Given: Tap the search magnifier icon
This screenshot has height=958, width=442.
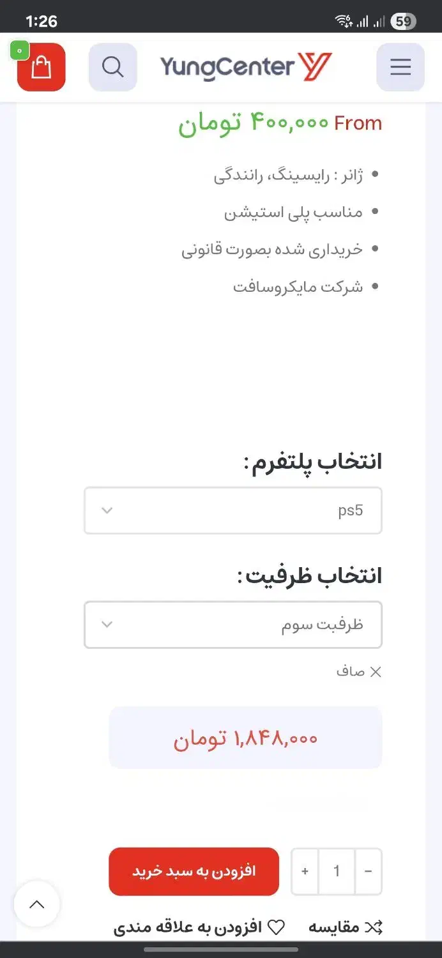Looking at the screenshot, I should [x=112, y=67].
